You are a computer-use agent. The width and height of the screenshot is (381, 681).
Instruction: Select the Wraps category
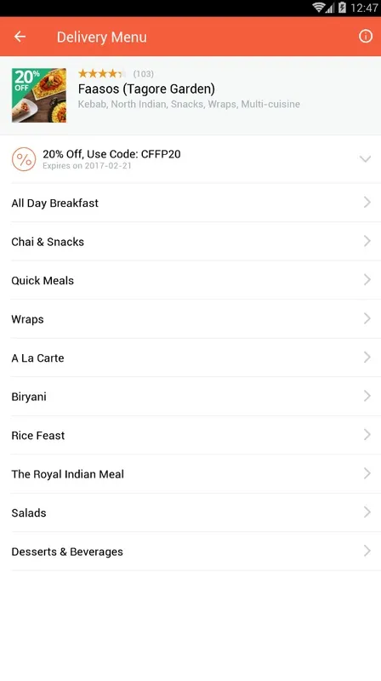coord(190,318)
